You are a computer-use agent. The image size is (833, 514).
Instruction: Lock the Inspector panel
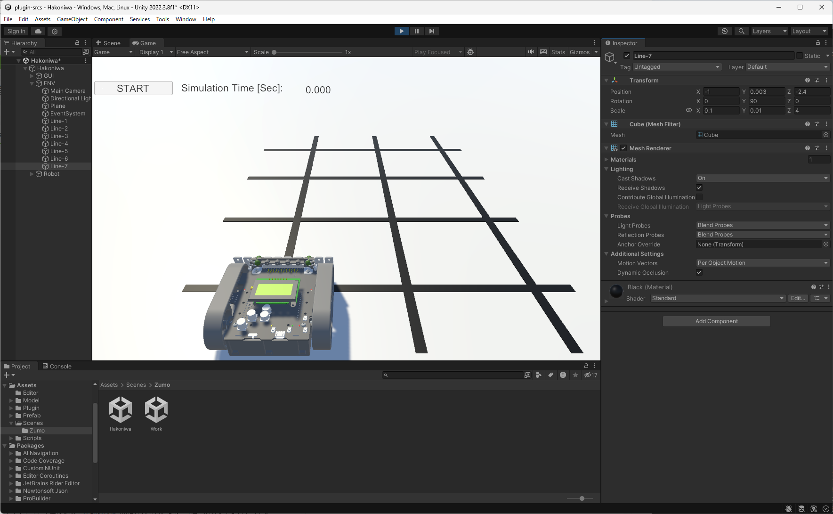(x=818, y=43)
